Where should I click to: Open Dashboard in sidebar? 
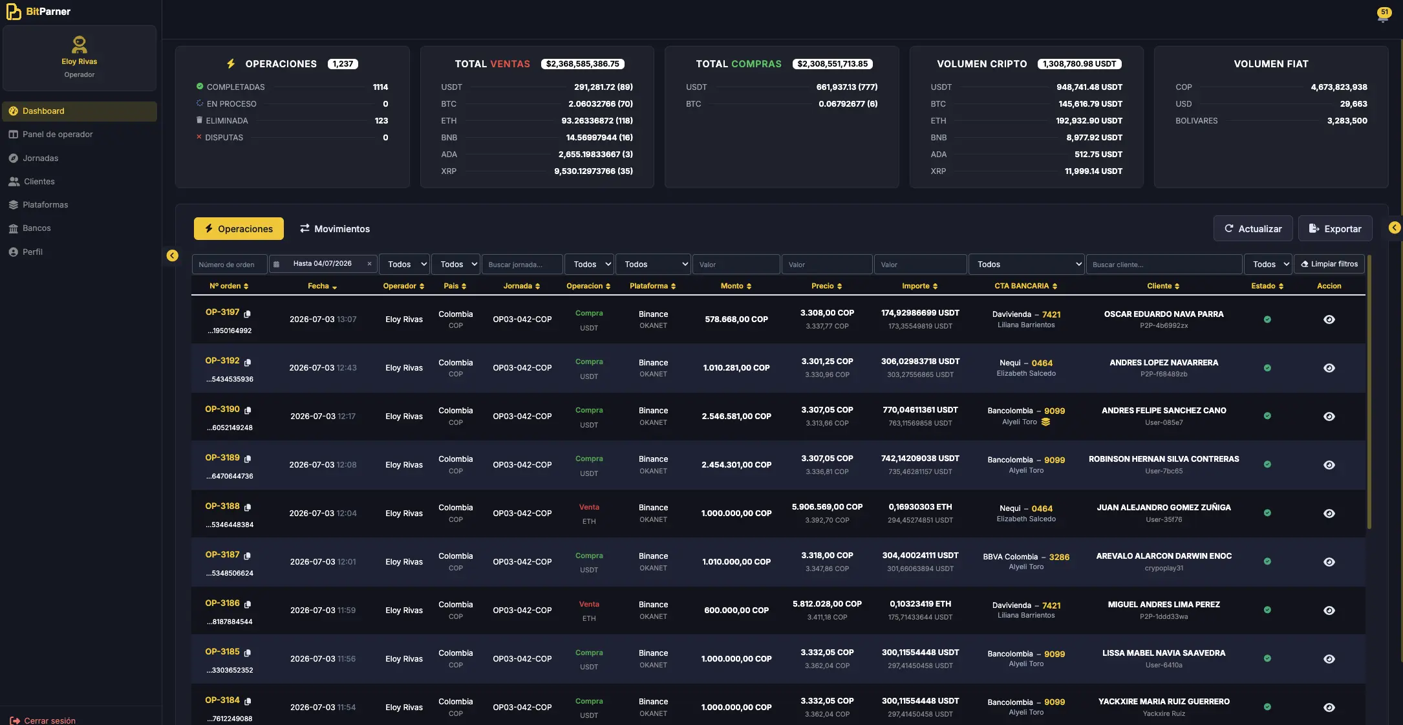[x=79, y=111]
